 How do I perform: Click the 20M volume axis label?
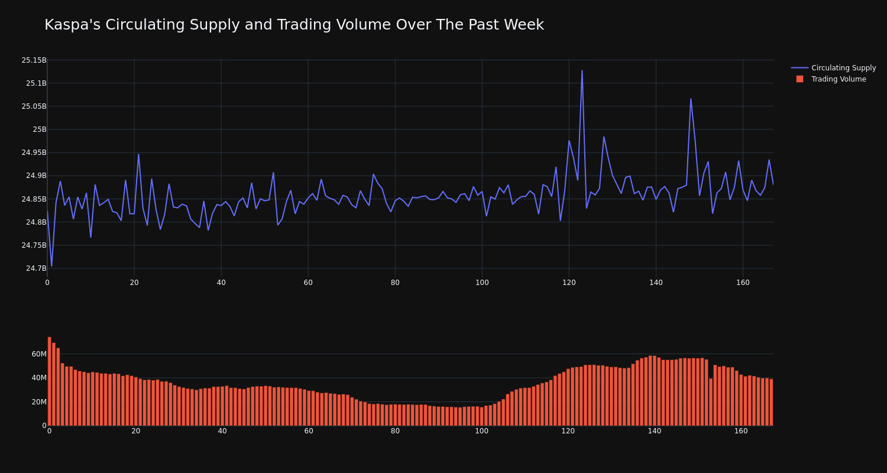(39, 402)
